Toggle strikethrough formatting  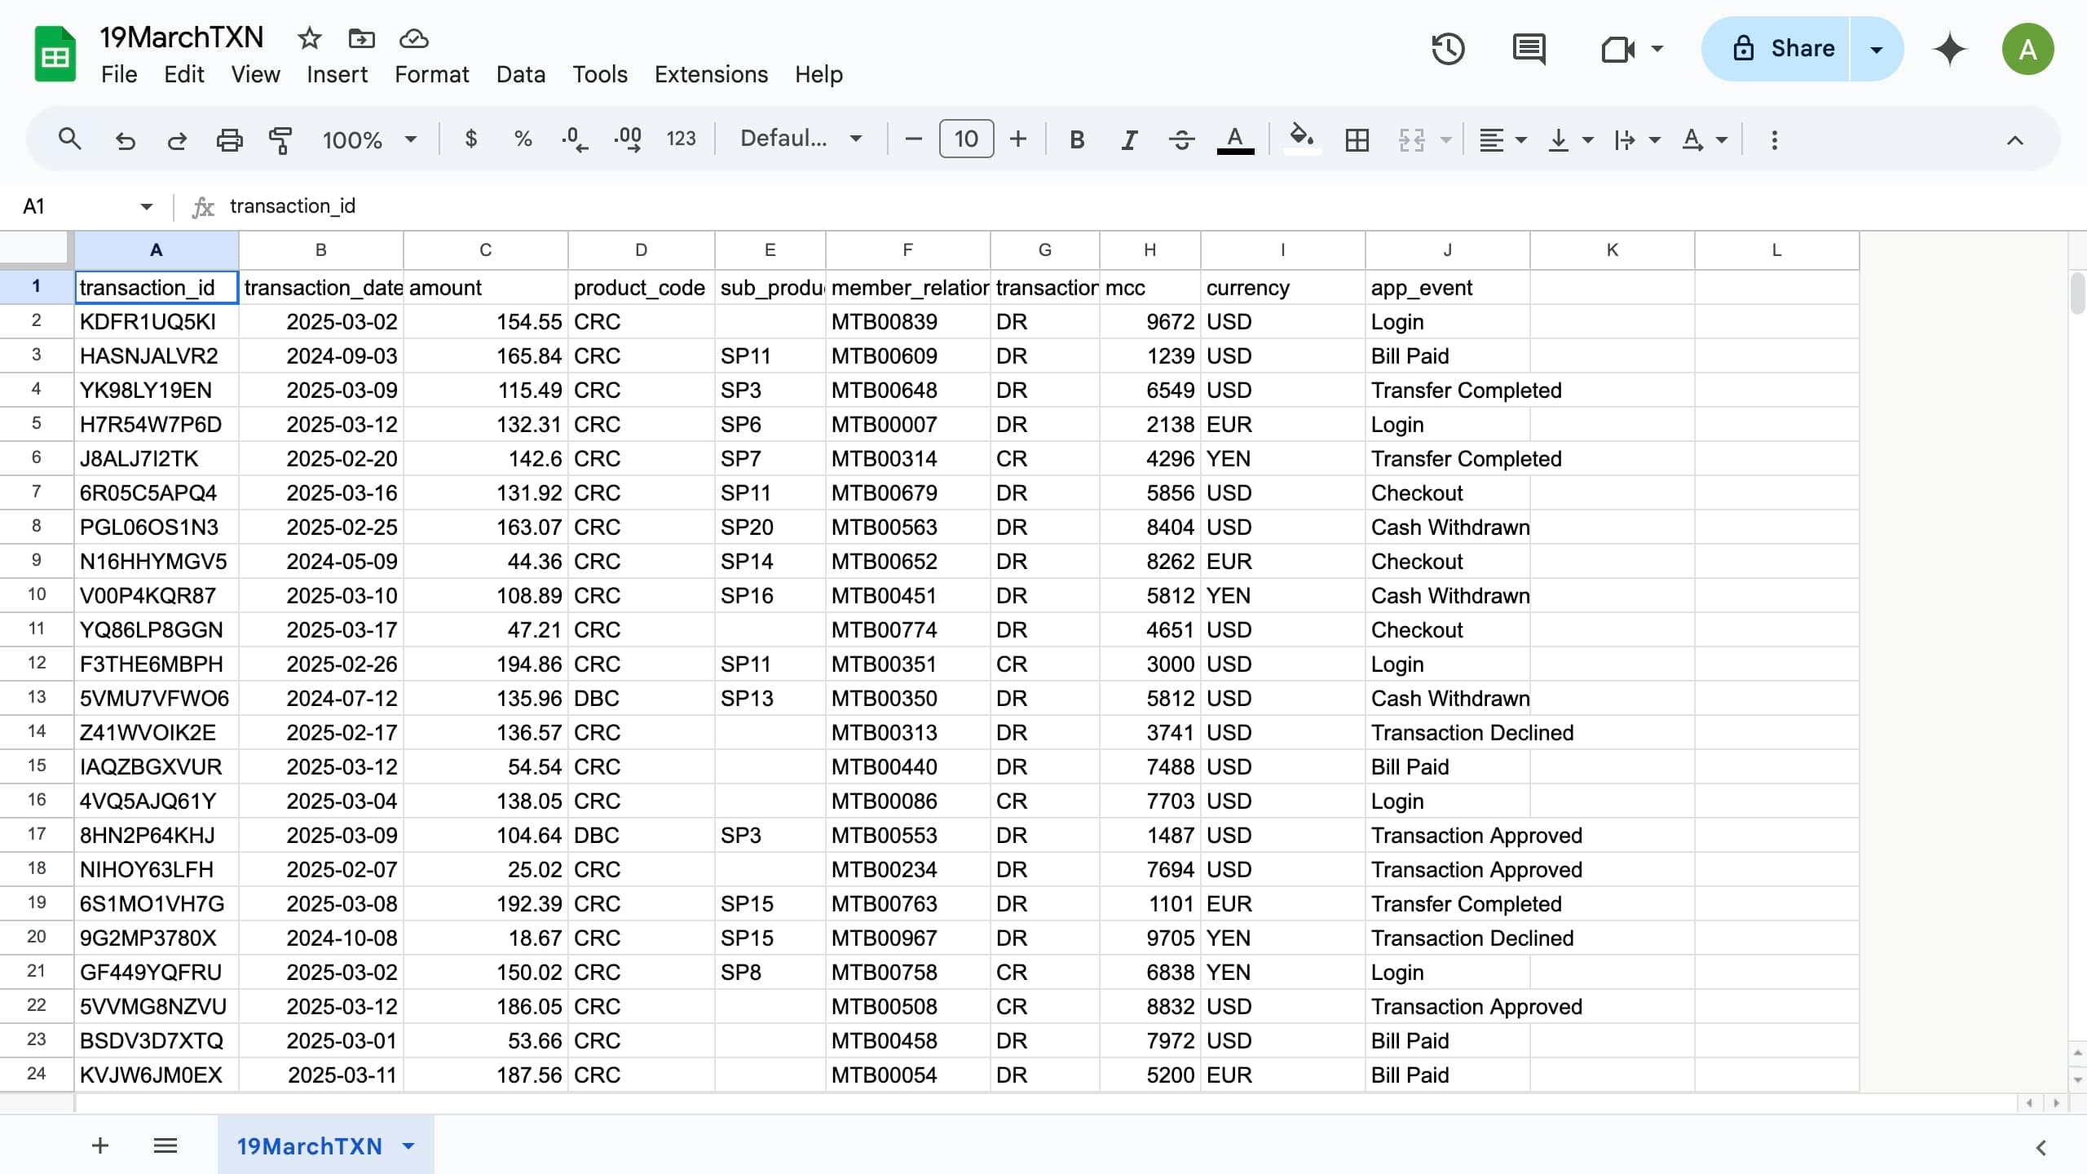pyautogui.click(x=1181, y=140)
